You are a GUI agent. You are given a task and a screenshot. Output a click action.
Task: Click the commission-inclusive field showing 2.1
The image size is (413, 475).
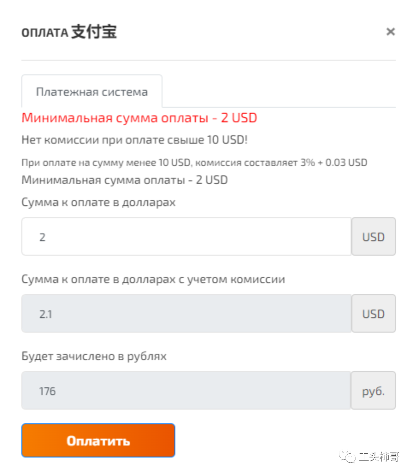coord(186,314)
